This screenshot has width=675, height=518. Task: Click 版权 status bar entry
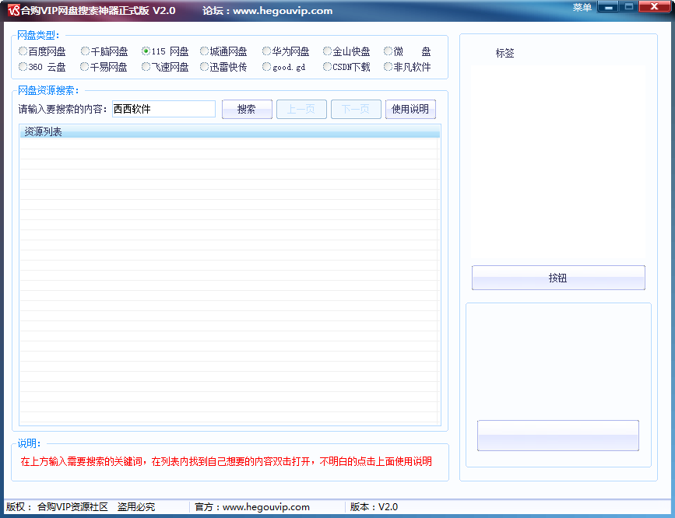(x=80, y=507)
